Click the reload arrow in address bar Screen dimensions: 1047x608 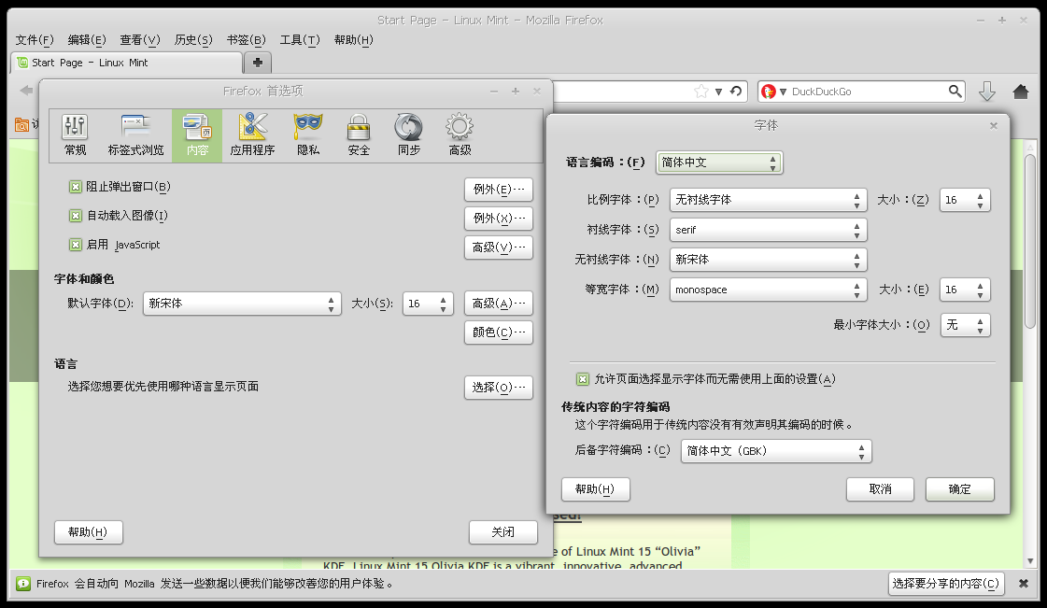click(736, 91)
